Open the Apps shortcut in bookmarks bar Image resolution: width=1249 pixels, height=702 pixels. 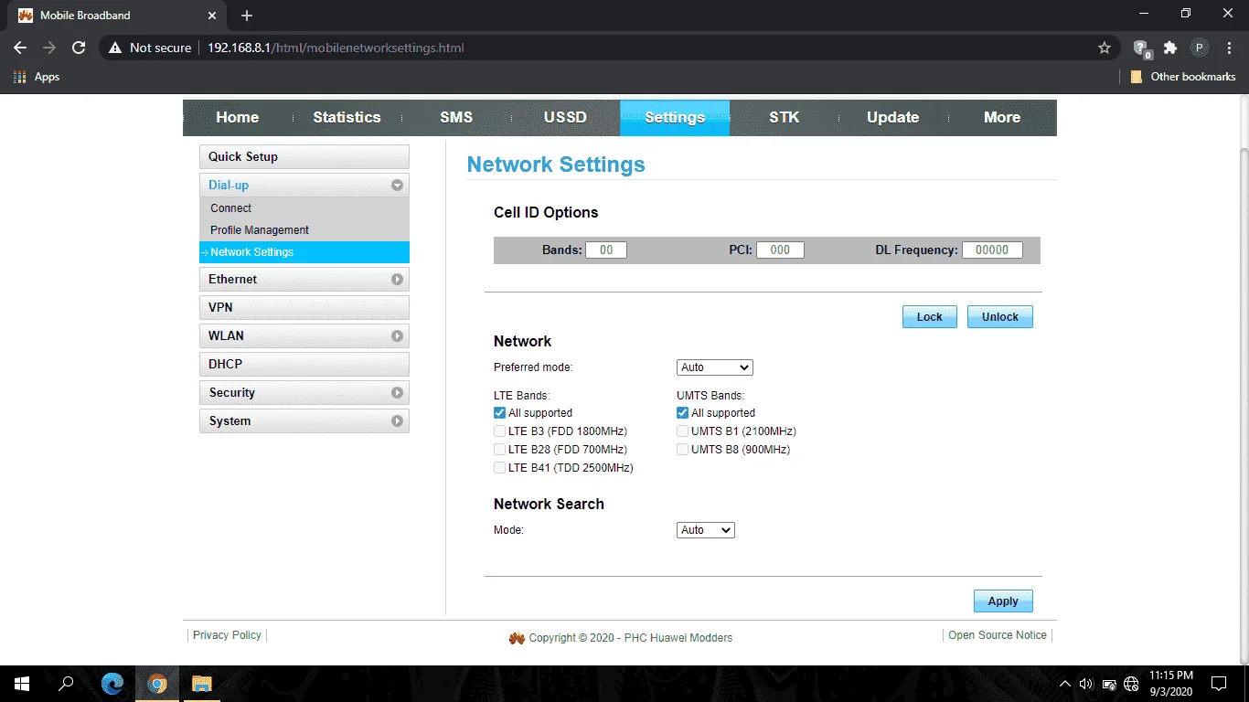pyautogui.click(x=37, y=77)
